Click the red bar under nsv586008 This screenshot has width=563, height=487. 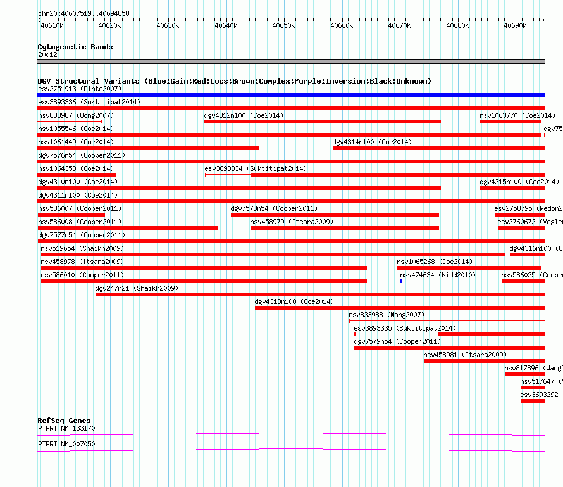[127, 228]
